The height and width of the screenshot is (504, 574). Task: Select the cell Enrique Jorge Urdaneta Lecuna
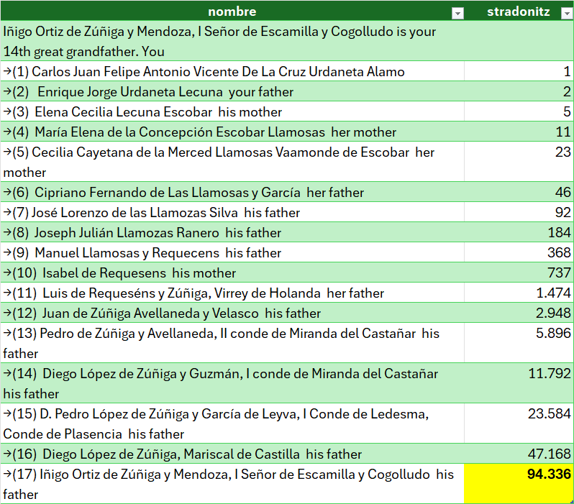tap(232, 91)
